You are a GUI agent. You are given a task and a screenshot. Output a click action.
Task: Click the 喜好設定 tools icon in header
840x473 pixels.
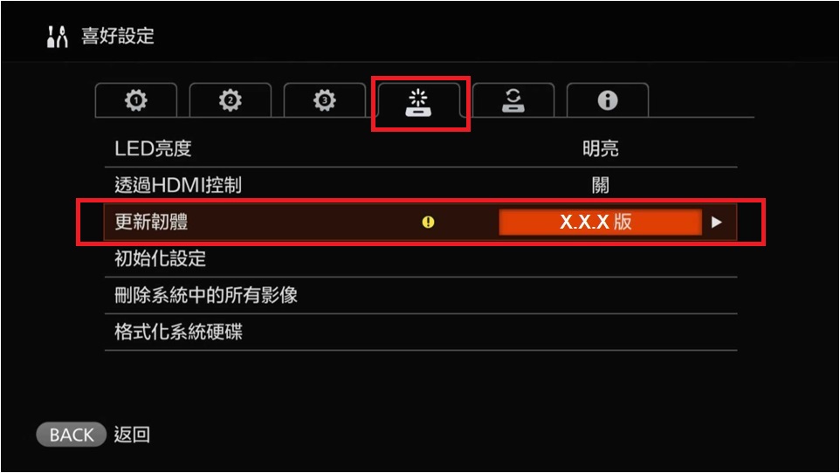(58, 37)
